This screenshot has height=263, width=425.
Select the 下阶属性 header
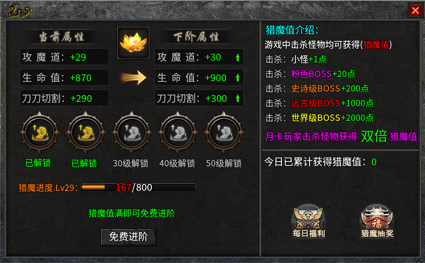[196, 37]
